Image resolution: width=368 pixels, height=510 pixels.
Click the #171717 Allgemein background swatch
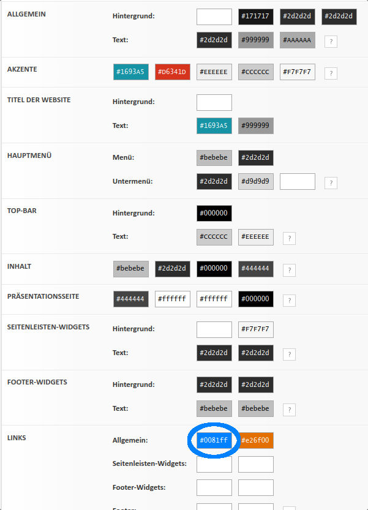coord(256,17)
